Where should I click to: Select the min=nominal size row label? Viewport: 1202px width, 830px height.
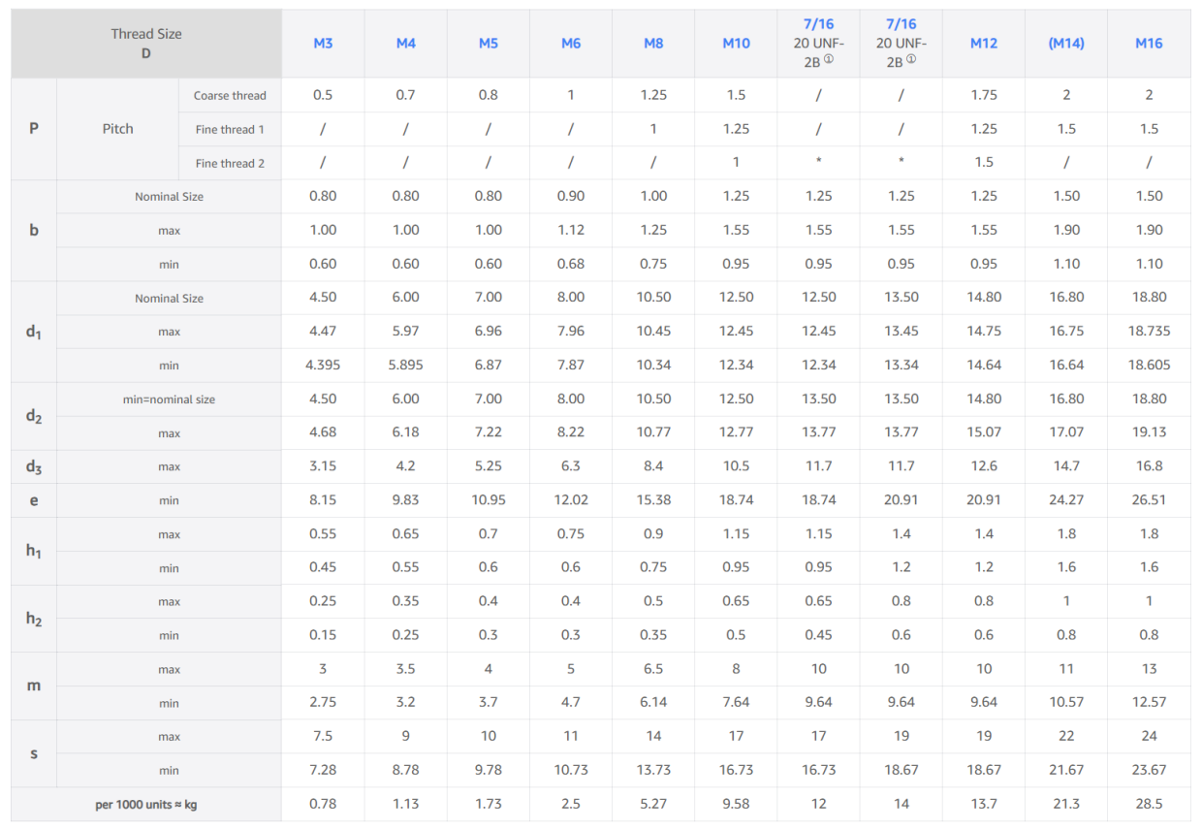pyautogui.click(x=170, y=399)
